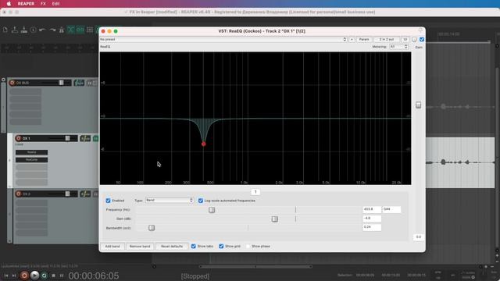Image resolution: width=500 pixels, height=281 pixels.
Task: Click Add band button
Action: 112,247
